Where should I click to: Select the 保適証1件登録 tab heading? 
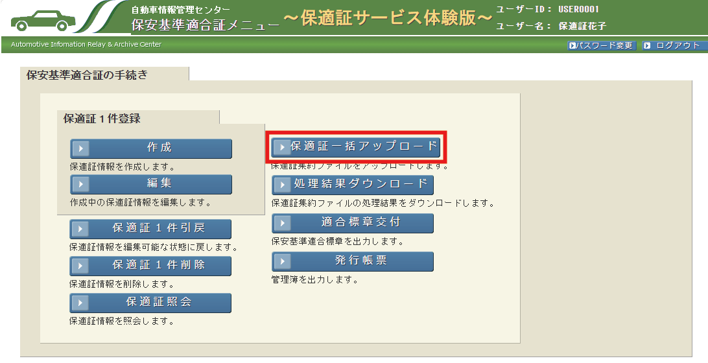(138, 118)
